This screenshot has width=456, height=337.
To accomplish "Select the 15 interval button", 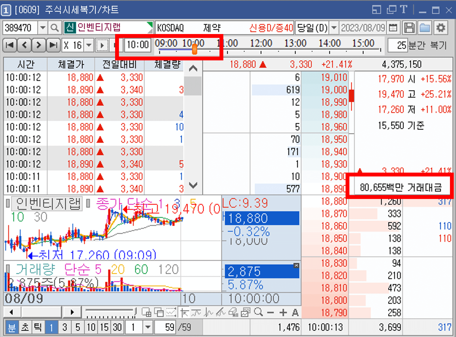I will tap(104, 327).
